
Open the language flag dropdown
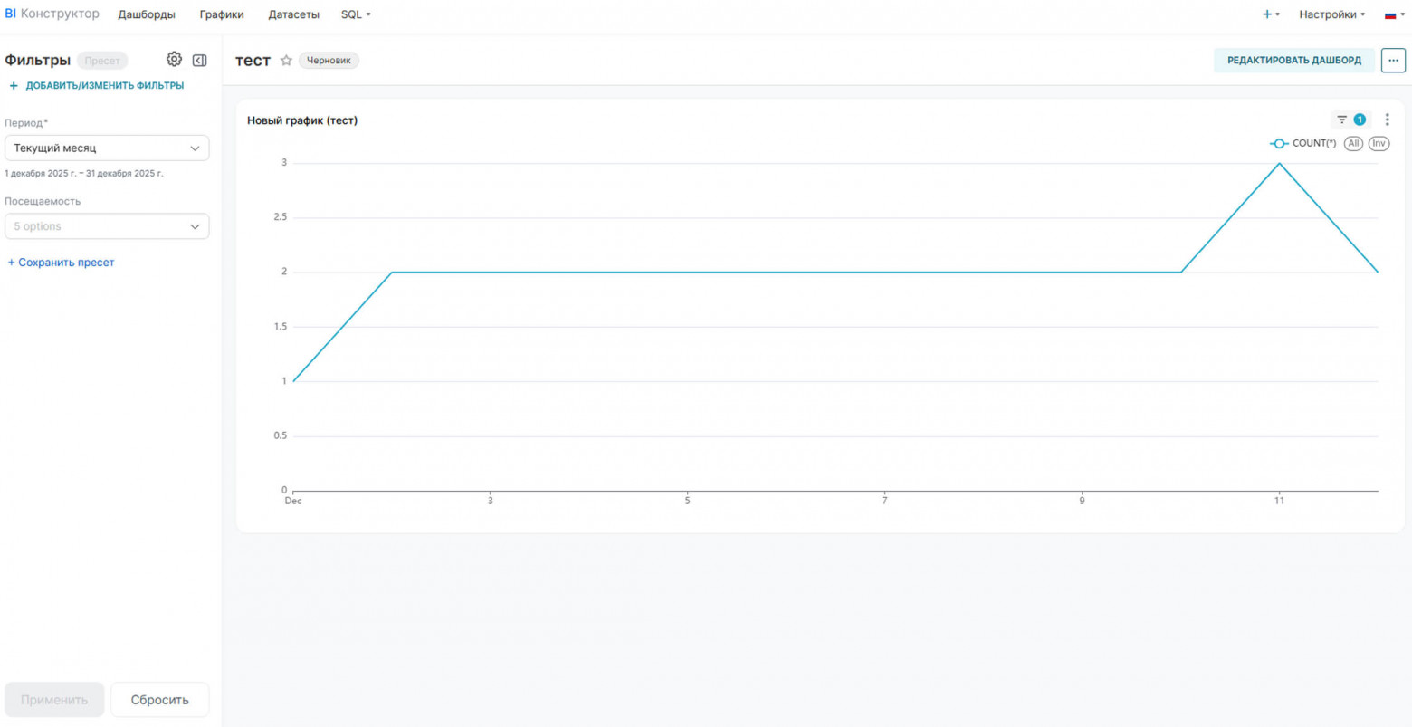1394,14
